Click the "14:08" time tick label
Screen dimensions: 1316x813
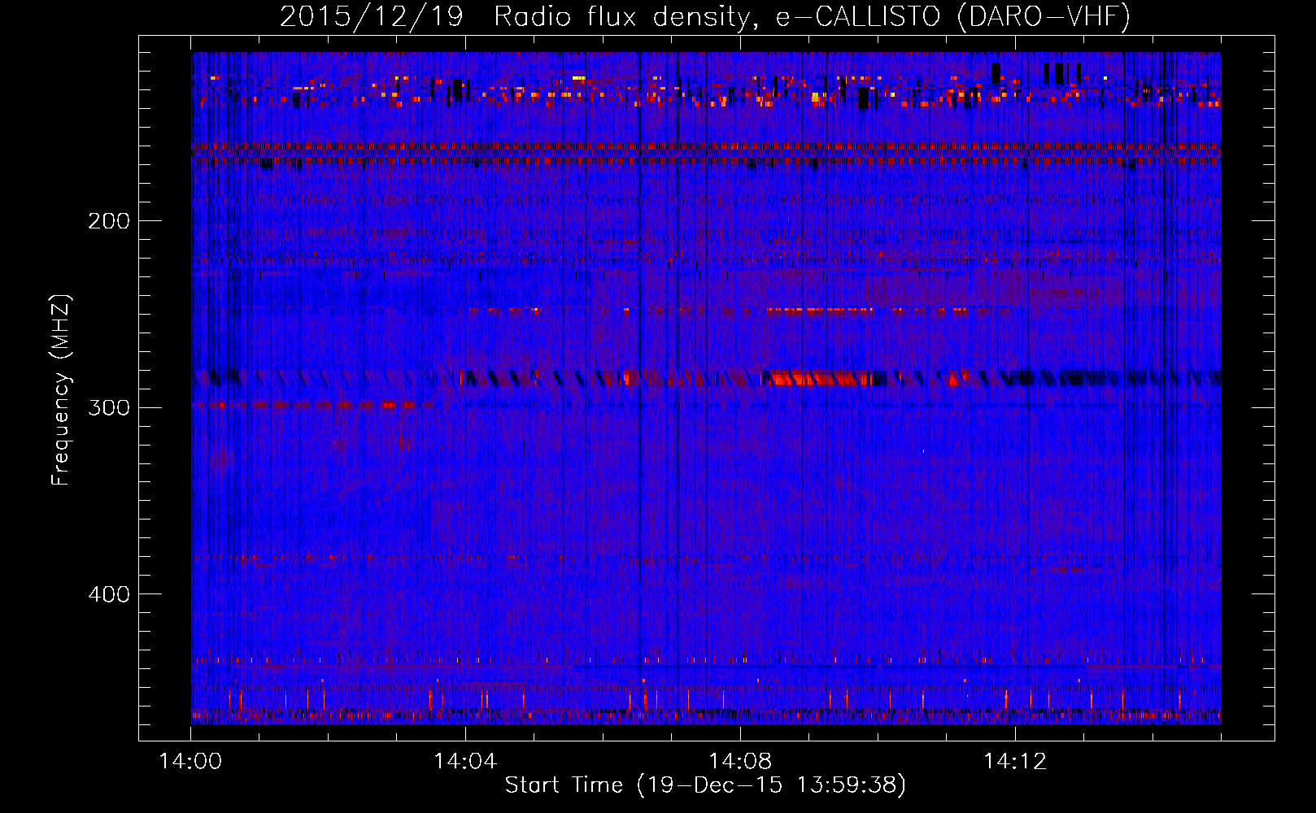pos(740,762)
